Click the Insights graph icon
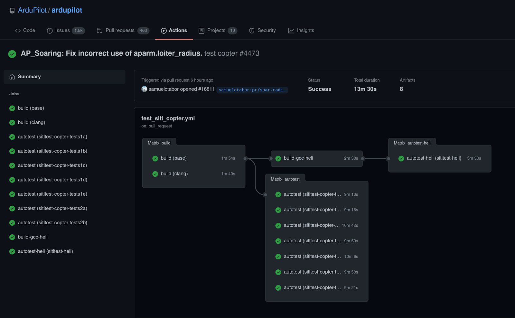The image size is (515, 318). (291, 31)
